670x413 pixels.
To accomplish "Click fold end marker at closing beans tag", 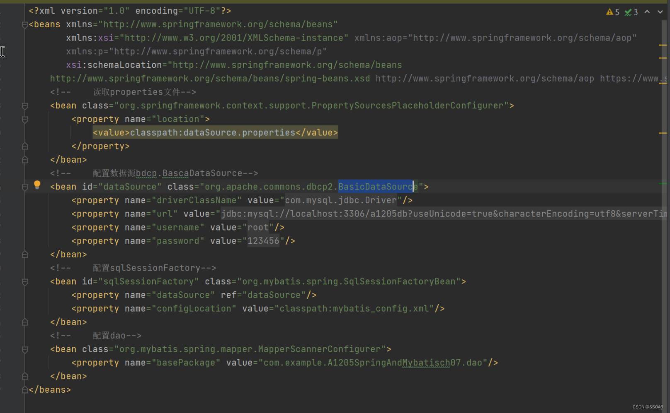I will [x=25, y=390].
